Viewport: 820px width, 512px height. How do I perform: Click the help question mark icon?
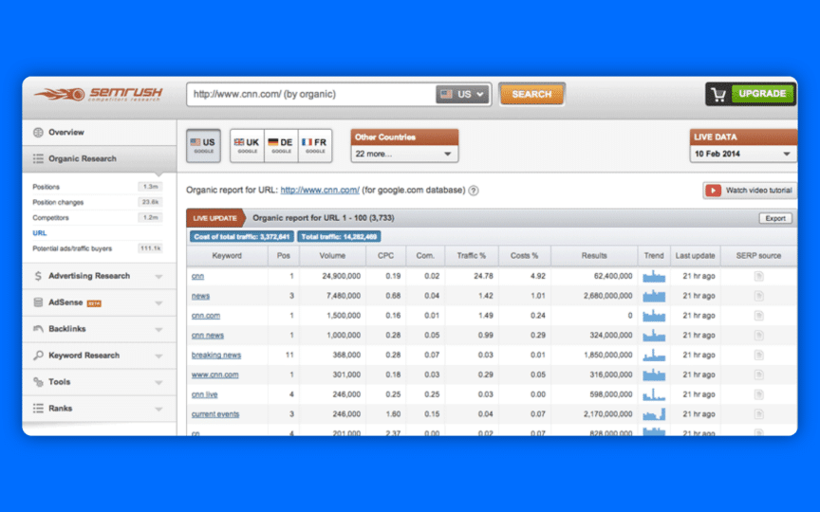474,191
